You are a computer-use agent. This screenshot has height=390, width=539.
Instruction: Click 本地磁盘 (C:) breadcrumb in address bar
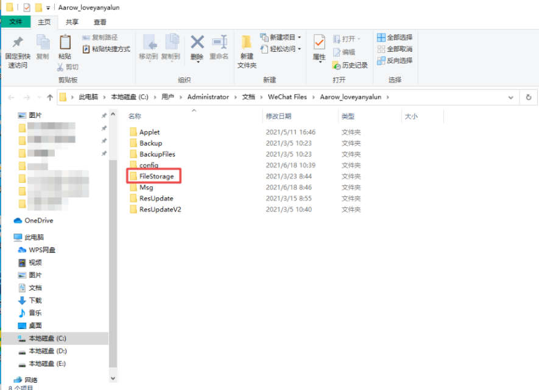click(x=130, y=97)
